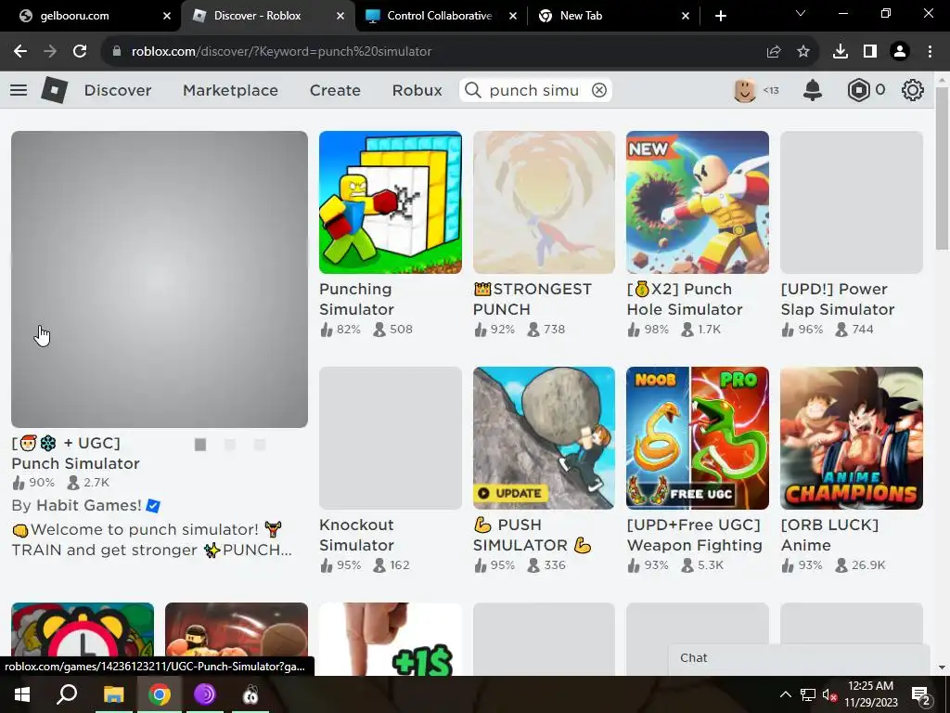This screenshot has height=713, width=950.
Task: Open the +1$ finger game thumbnail
Action: [x=391, y=639]
